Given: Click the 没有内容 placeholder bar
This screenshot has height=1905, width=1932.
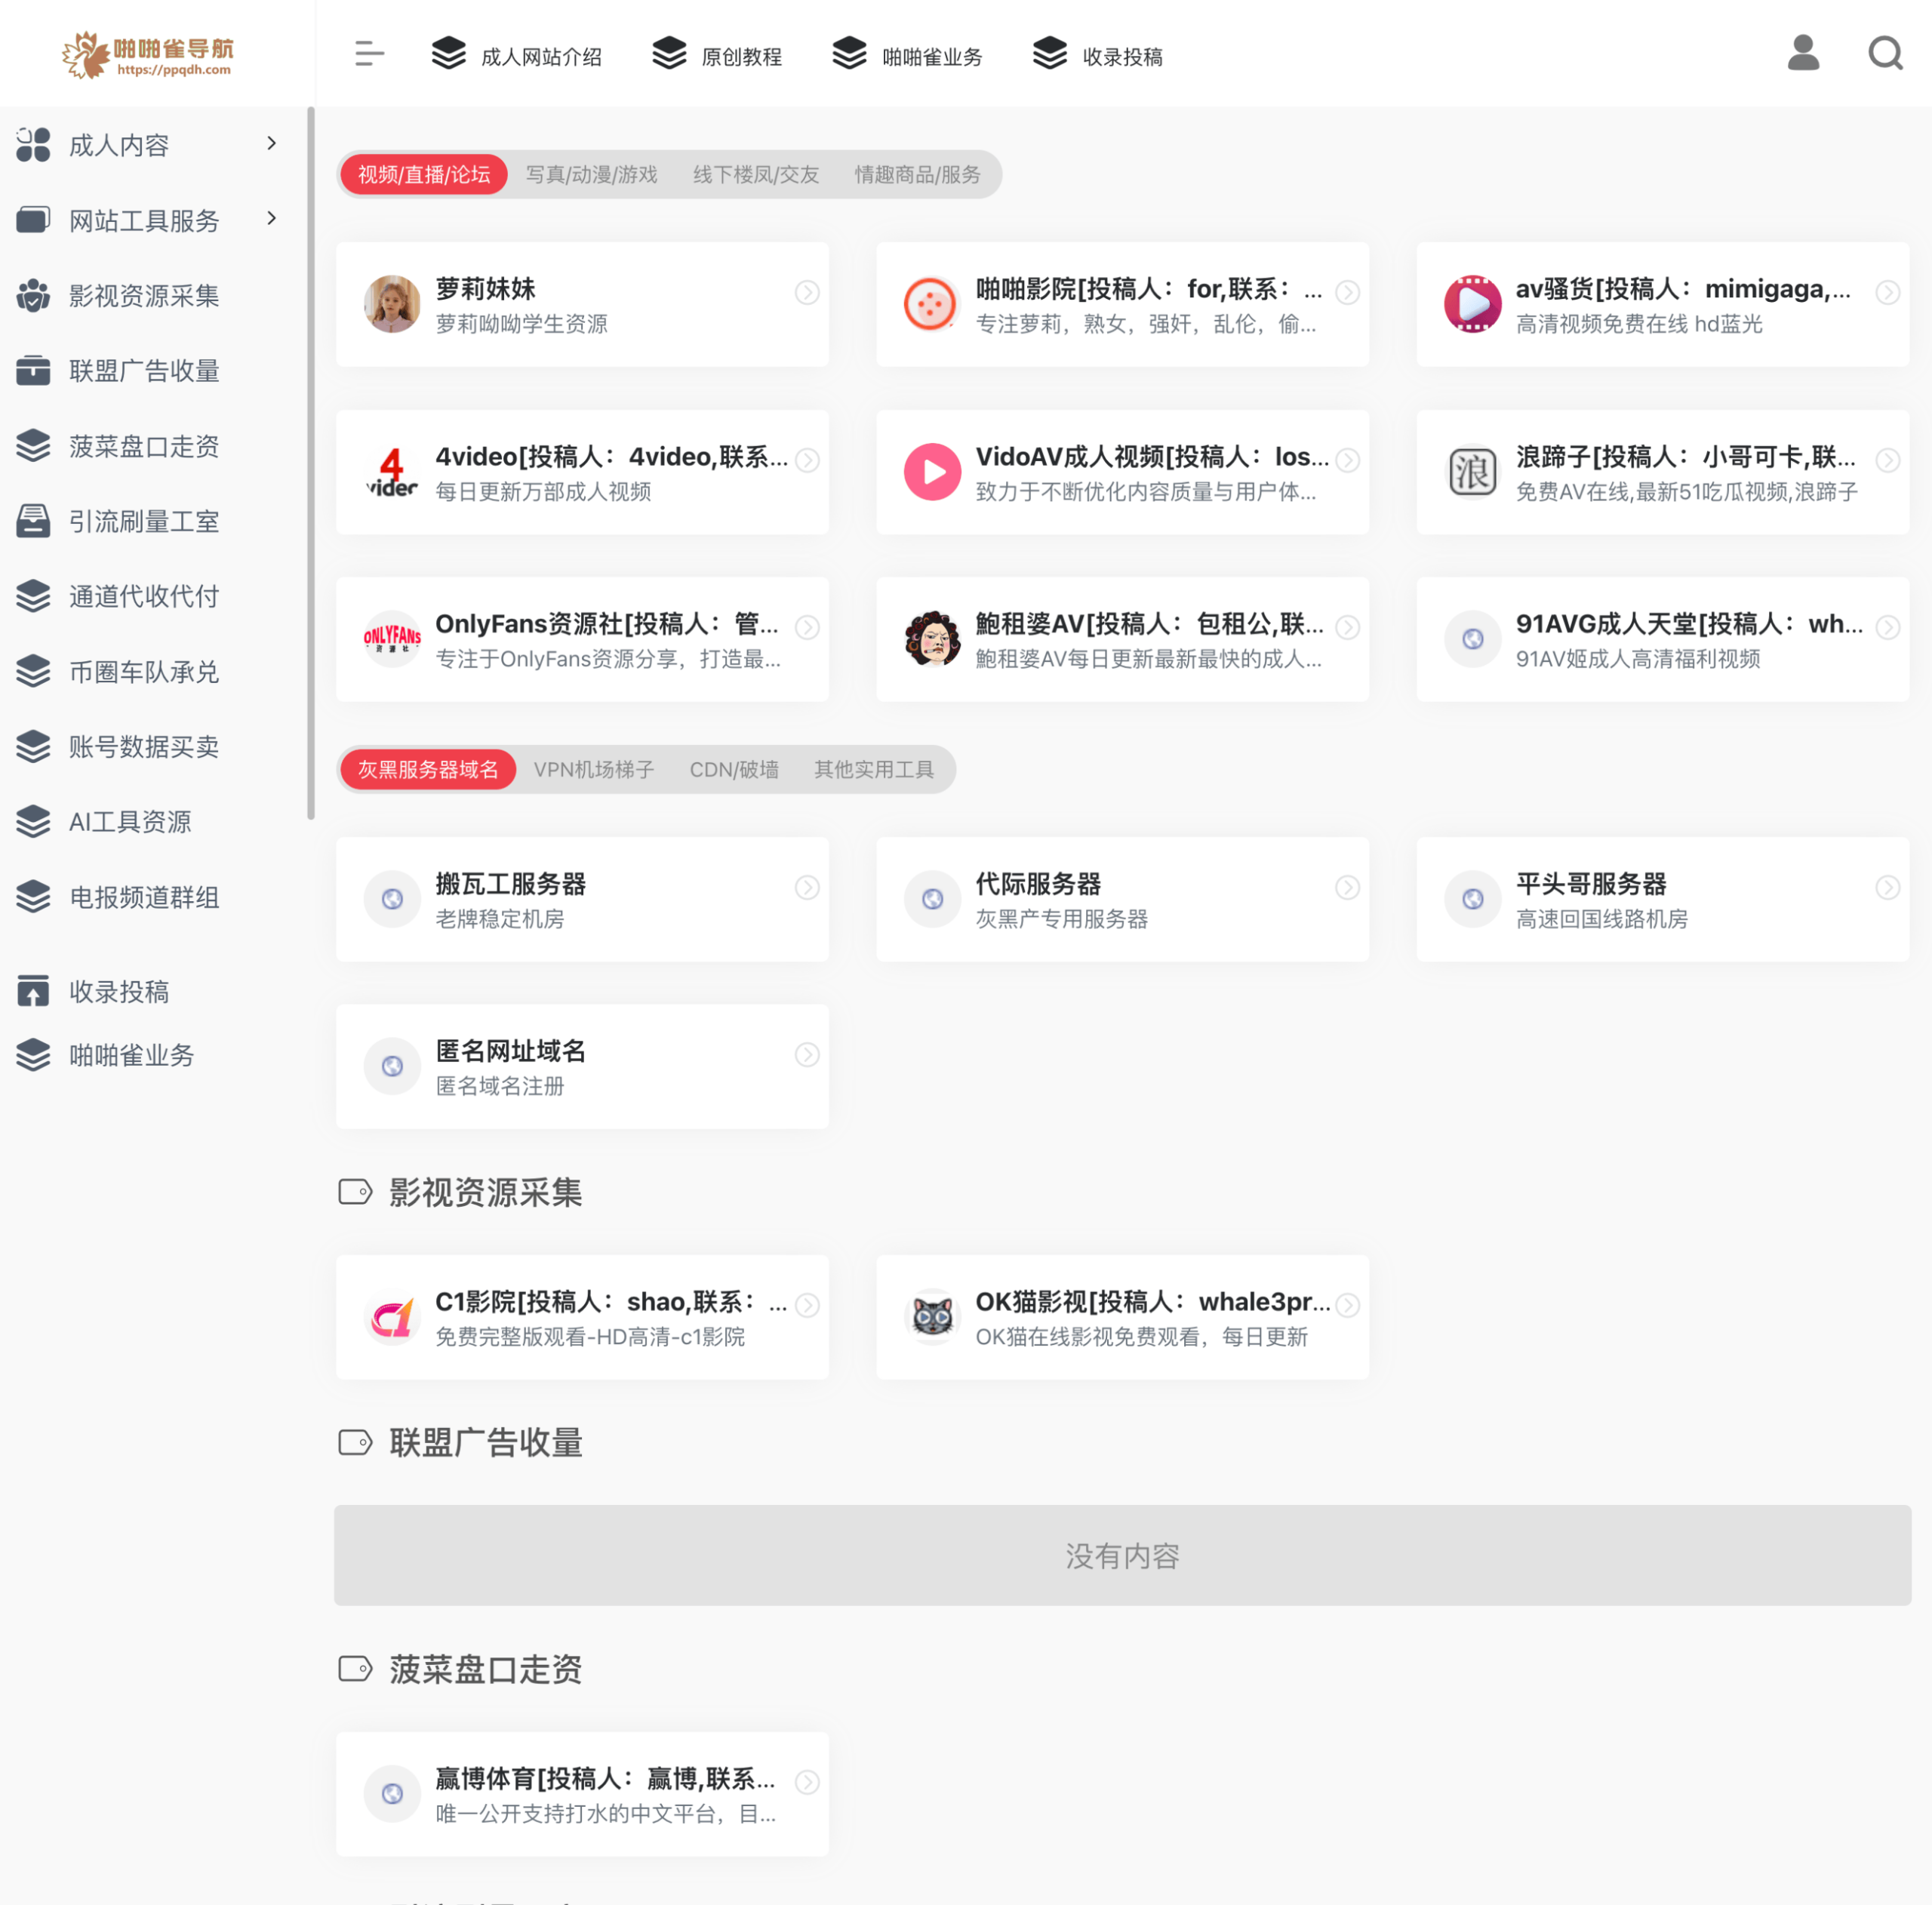Looking at the screenshot, I should 1122,1555.
